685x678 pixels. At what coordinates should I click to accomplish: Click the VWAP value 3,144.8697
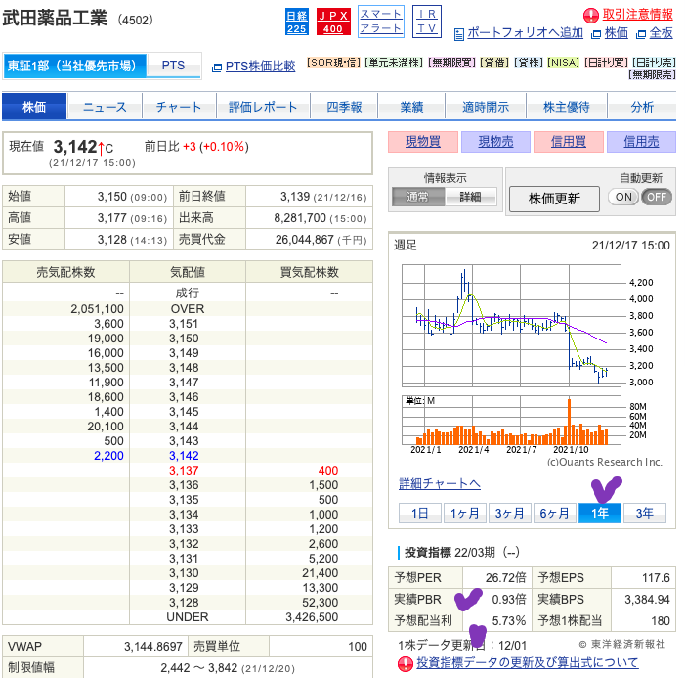pyautogui.click(x=152, y=647)
